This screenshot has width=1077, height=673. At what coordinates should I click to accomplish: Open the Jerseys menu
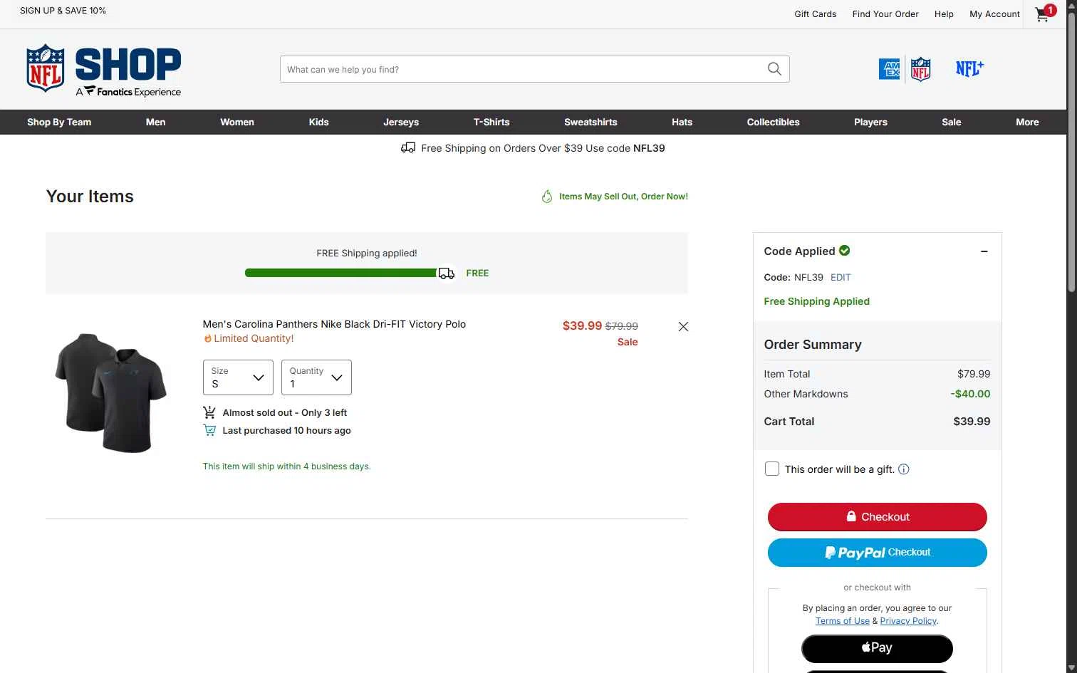tap(401, 122)
